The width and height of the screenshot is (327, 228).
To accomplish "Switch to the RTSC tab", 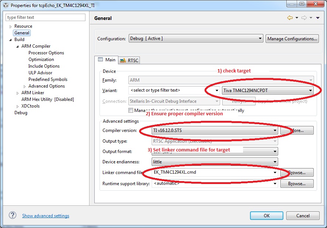I will 129,61.
